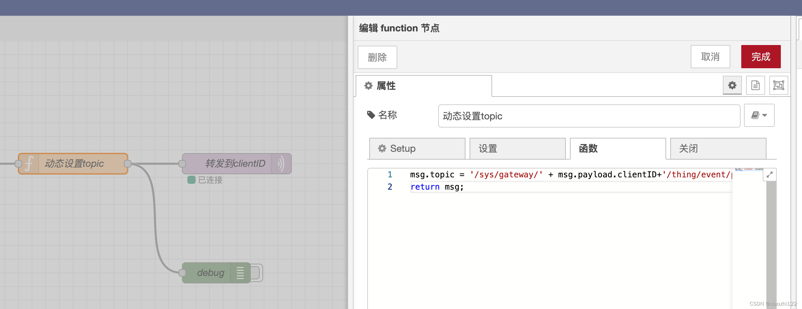The image size is (802, 309).
Task: Select the debug node
Action: tap(216, 273)
